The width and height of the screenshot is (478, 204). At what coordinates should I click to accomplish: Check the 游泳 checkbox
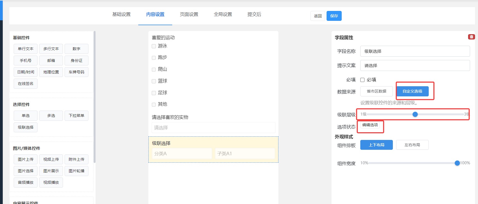(x=154, y=46)
